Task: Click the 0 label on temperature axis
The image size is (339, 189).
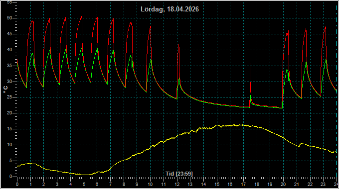Action: click(10, 177)
